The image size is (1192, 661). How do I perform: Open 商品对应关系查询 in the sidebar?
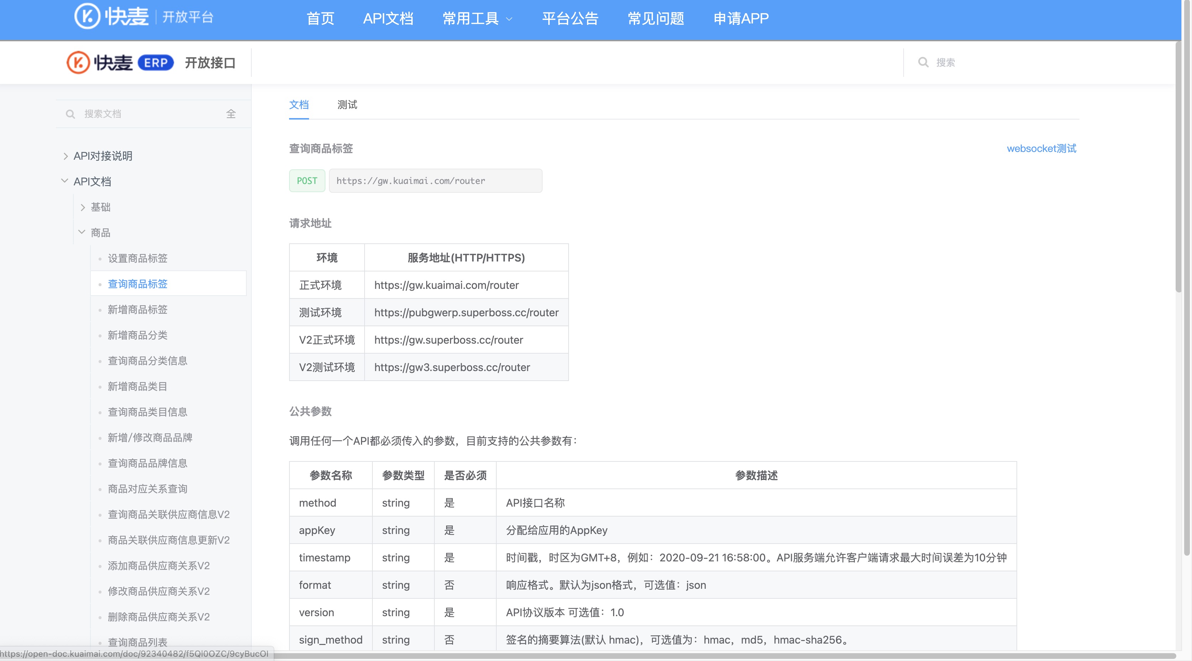pos(148,489)
